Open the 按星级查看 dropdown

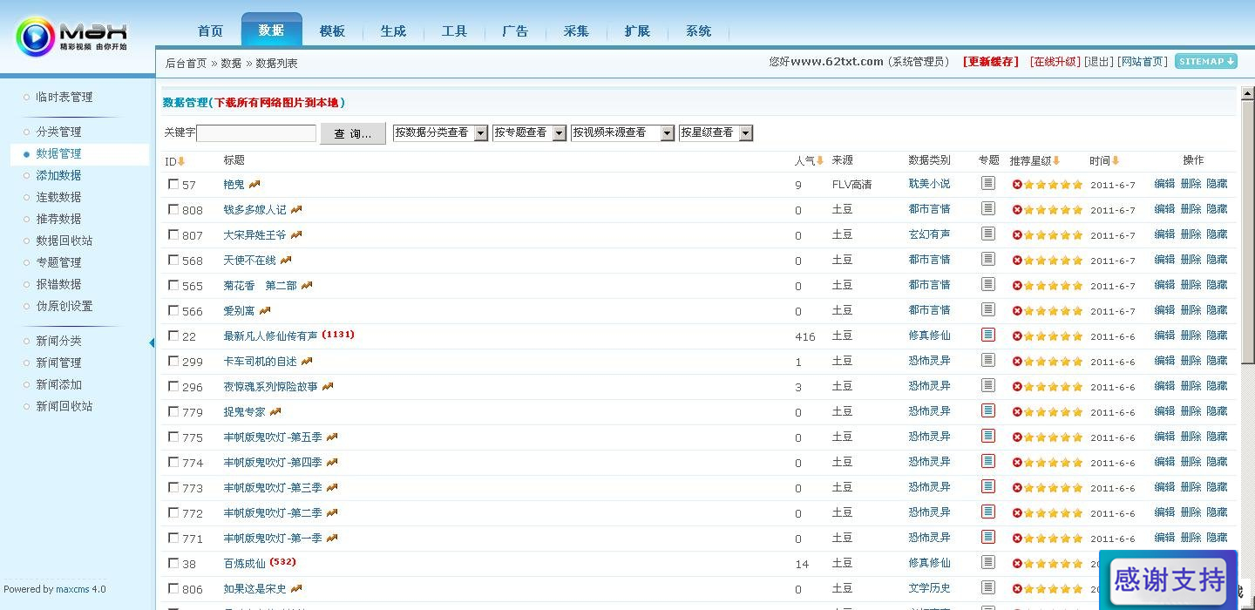(x=716, y=132)
